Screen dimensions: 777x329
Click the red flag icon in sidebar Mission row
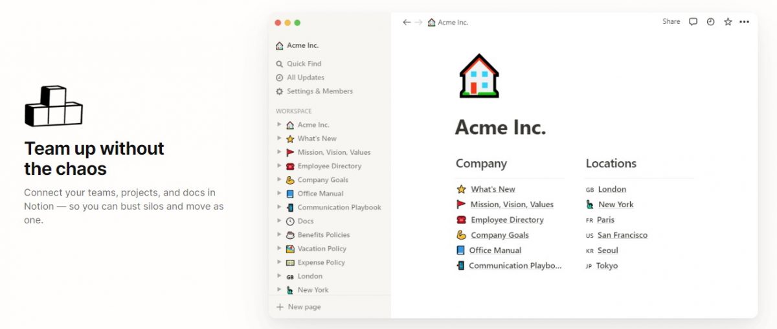click(x=290, y=152)
